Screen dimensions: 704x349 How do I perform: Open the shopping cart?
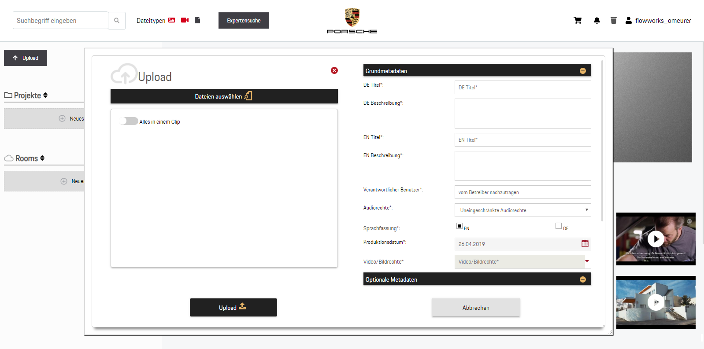point(578,20)
